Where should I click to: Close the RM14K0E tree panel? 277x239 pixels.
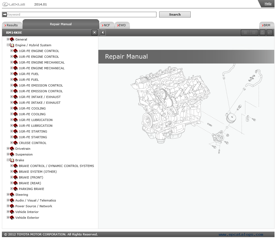[x=95, y=33]
